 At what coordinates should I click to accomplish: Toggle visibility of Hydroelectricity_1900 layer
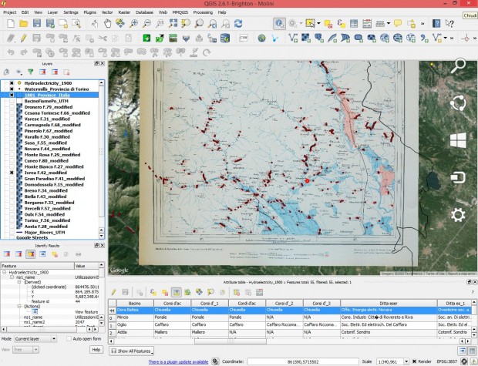12,83
